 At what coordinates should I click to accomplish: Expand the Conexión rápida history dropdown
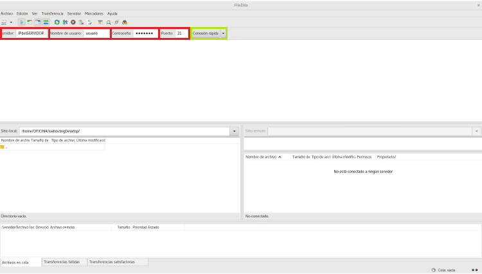[223, 33]
